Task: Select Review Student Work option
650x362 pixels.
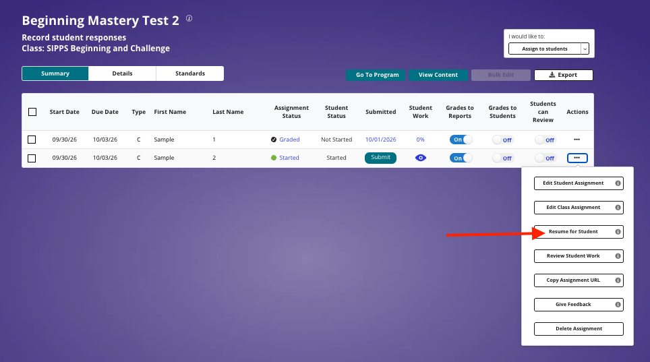Action: [x=579, y=256]
